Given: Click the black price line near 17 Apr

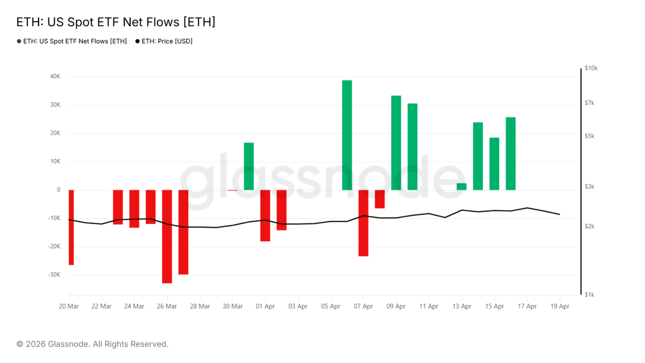Looking at the screenshot, I should (527, 208).
